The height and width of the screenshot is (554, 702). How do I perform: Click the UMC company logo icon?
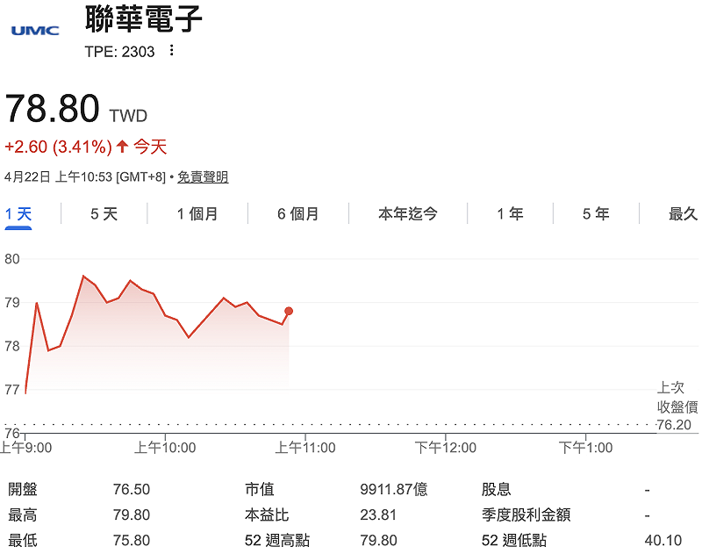pyautogui.click(x=33, y=28)
